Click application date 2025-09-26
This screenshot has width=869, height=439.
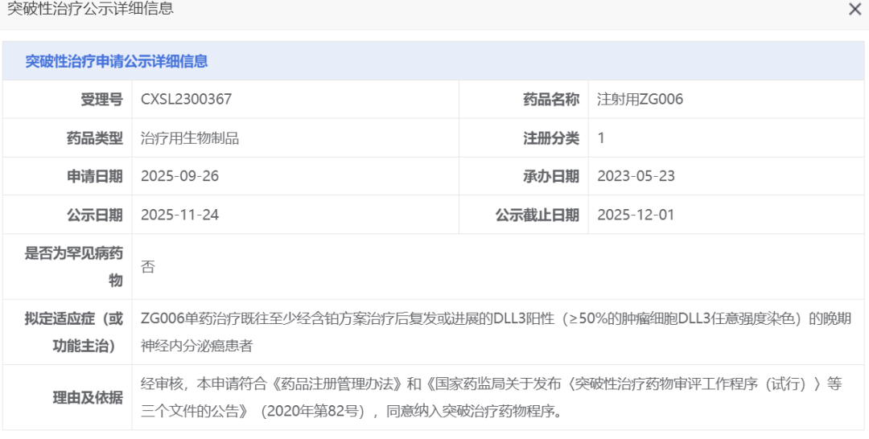point(180,176)
